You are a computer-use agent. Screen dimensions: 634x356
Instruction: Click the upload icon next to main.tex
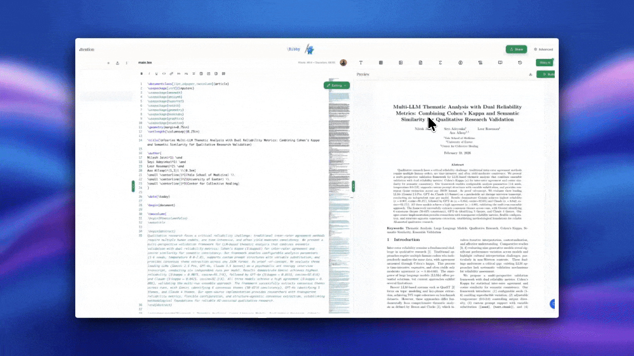pos(117,63)
